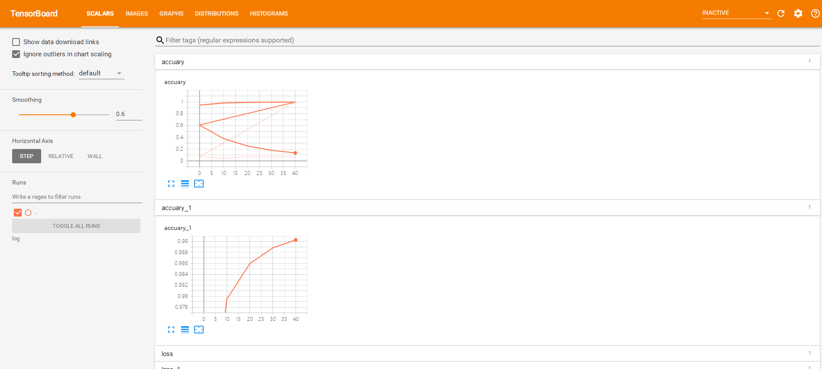822x369 pixels.
Task: Expand the accuary chart to full size
Action: click(x=171, y=184)
